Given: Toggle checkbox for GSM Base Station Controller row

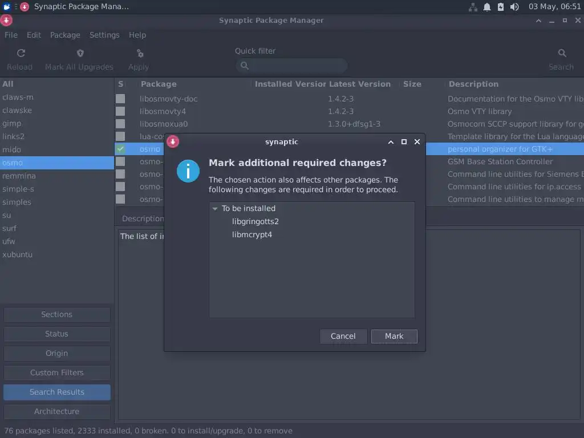Looking at the screenshot, I should click(x=120, y=161).
